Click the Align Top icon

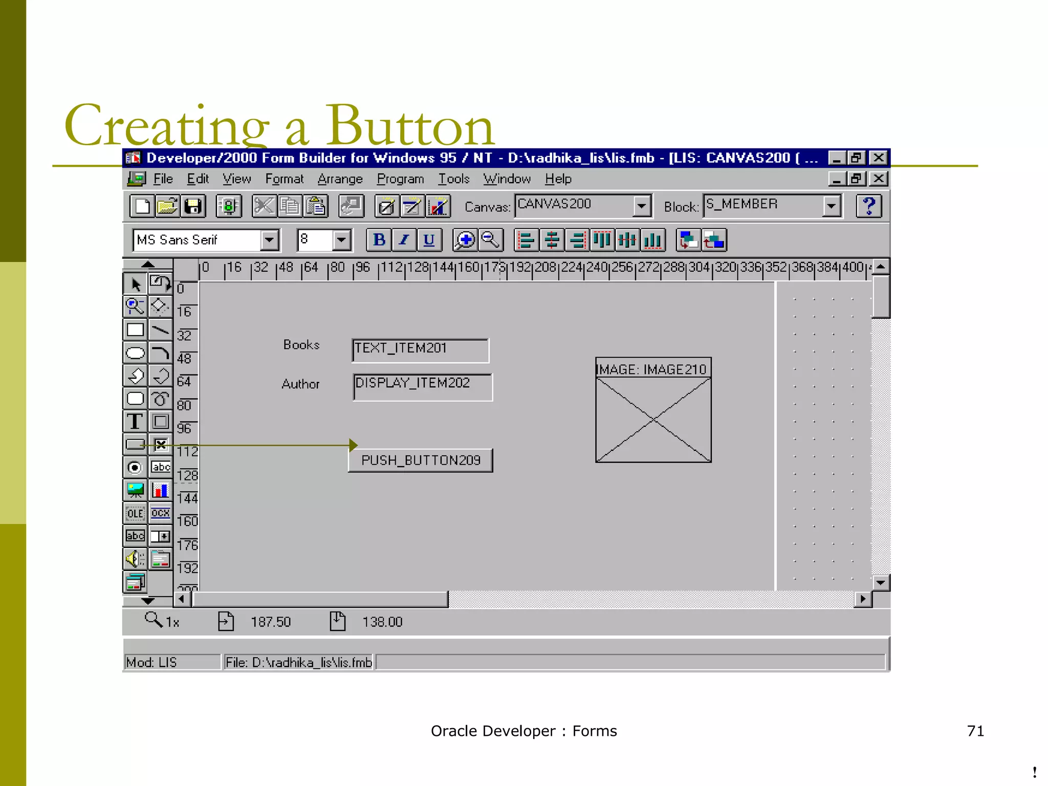(x=602, y=240)
